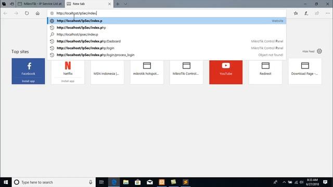Click the volume speaker tray icon
This screenshot has height=187, width=333.
pos(302,182)
